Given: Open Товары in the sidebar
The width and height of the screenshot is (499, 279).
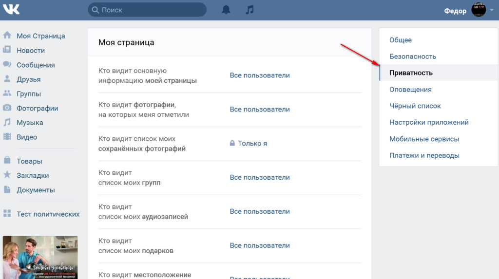Looking at the screenshot, I should [x=29, y=161].
